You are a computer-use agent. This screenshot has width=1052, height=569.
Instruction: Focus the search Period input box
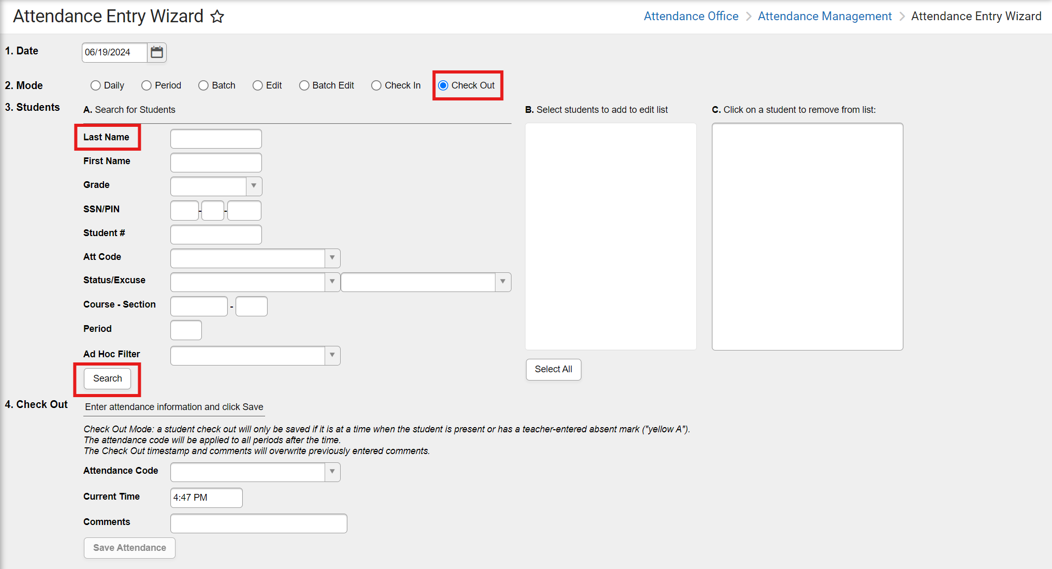[x=186, y=330]
